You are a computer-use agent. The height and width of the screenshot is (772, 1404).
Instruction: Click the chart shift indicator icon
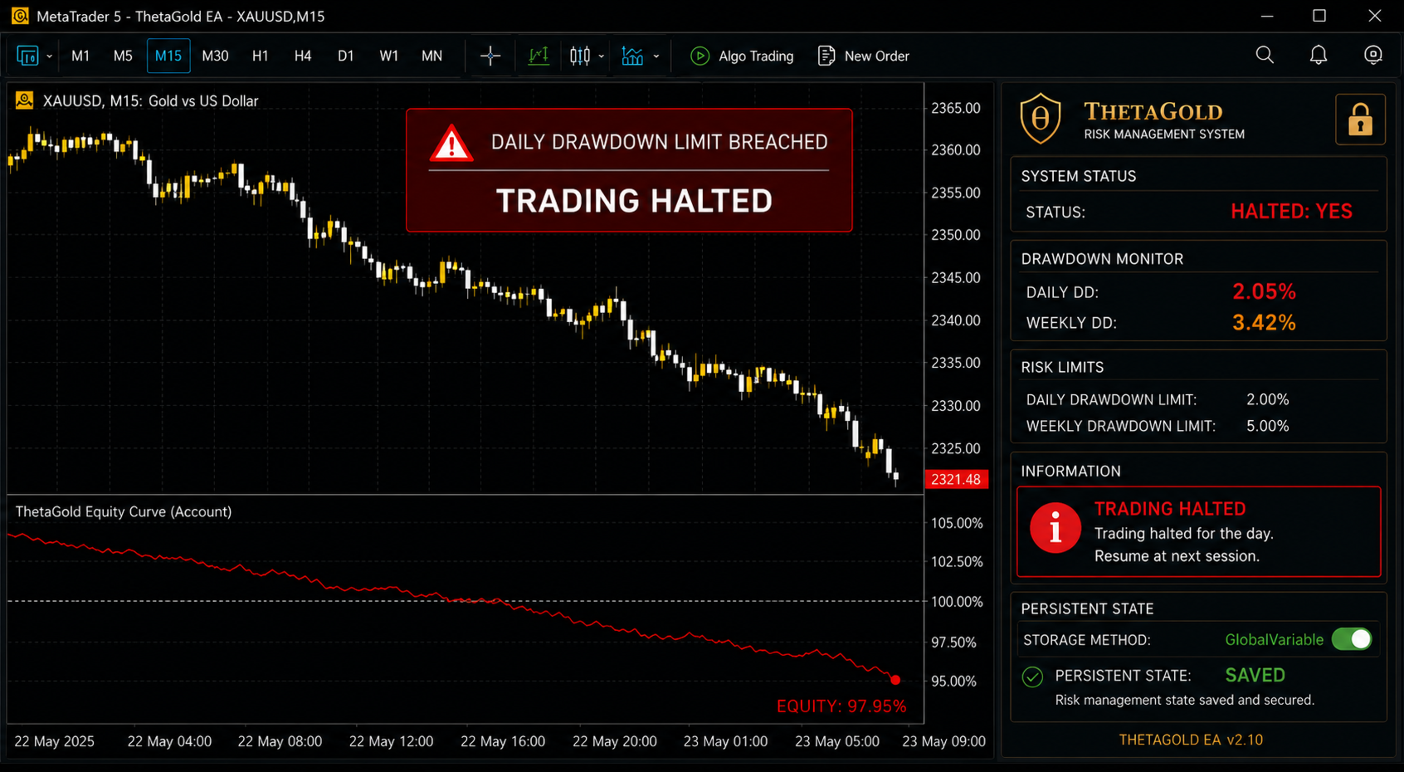point(539,56)
